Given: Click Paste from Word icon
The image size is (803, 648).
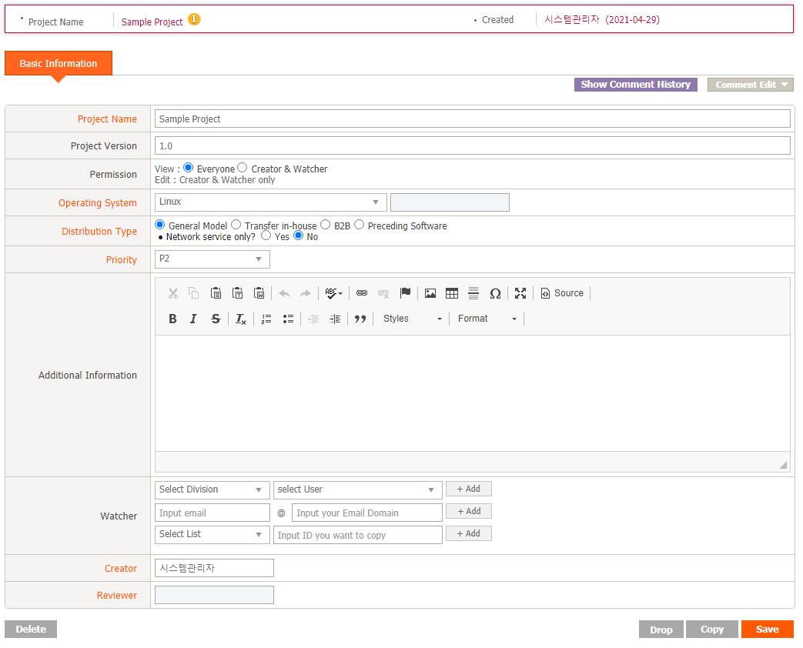Looking at the screenshot, I should [x=259, y=293].
